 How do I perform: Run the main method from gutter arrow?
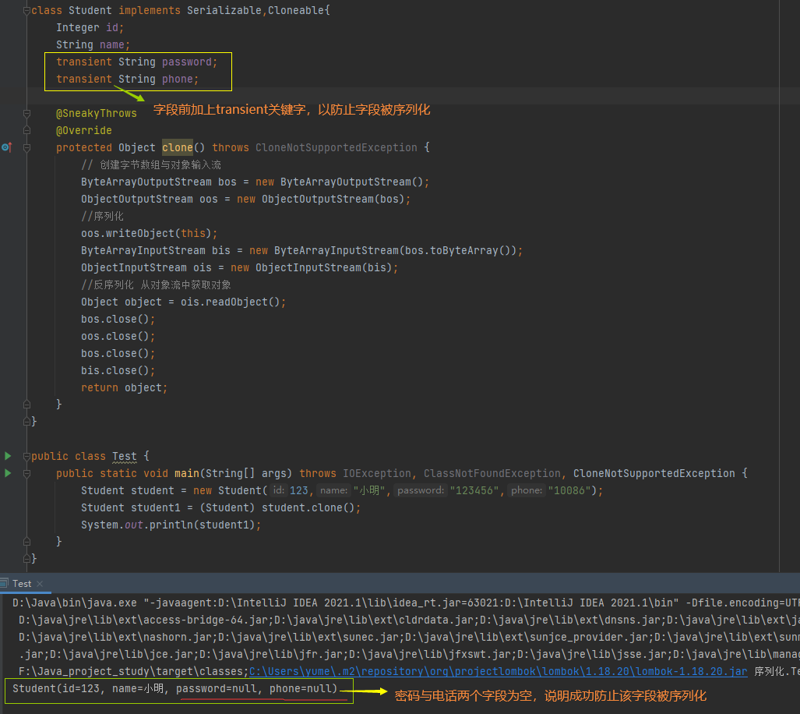[8, 473]
